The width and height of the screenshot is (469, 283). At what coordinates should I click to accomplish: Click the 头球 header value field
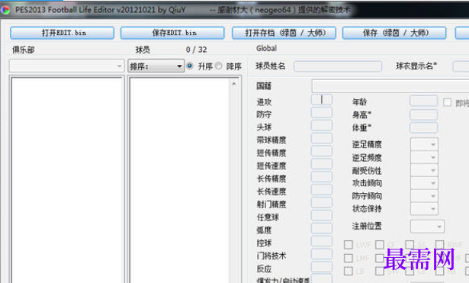click(322, 125)
